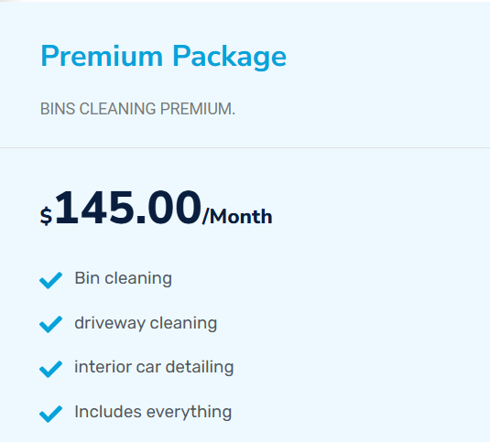Click the checkmark beside Includes everything
Viewport: 490px width, 442px height.
click(x=50, y=414)
